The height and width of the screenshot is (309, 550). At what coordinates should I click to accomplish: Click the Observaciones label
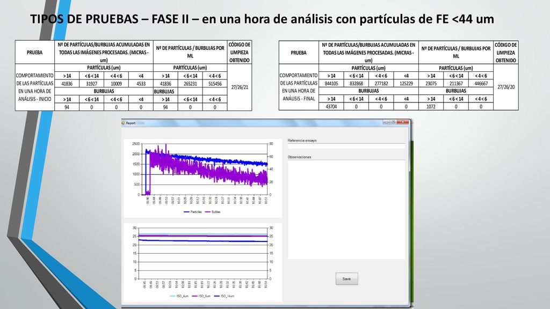[x=299, y=157]
